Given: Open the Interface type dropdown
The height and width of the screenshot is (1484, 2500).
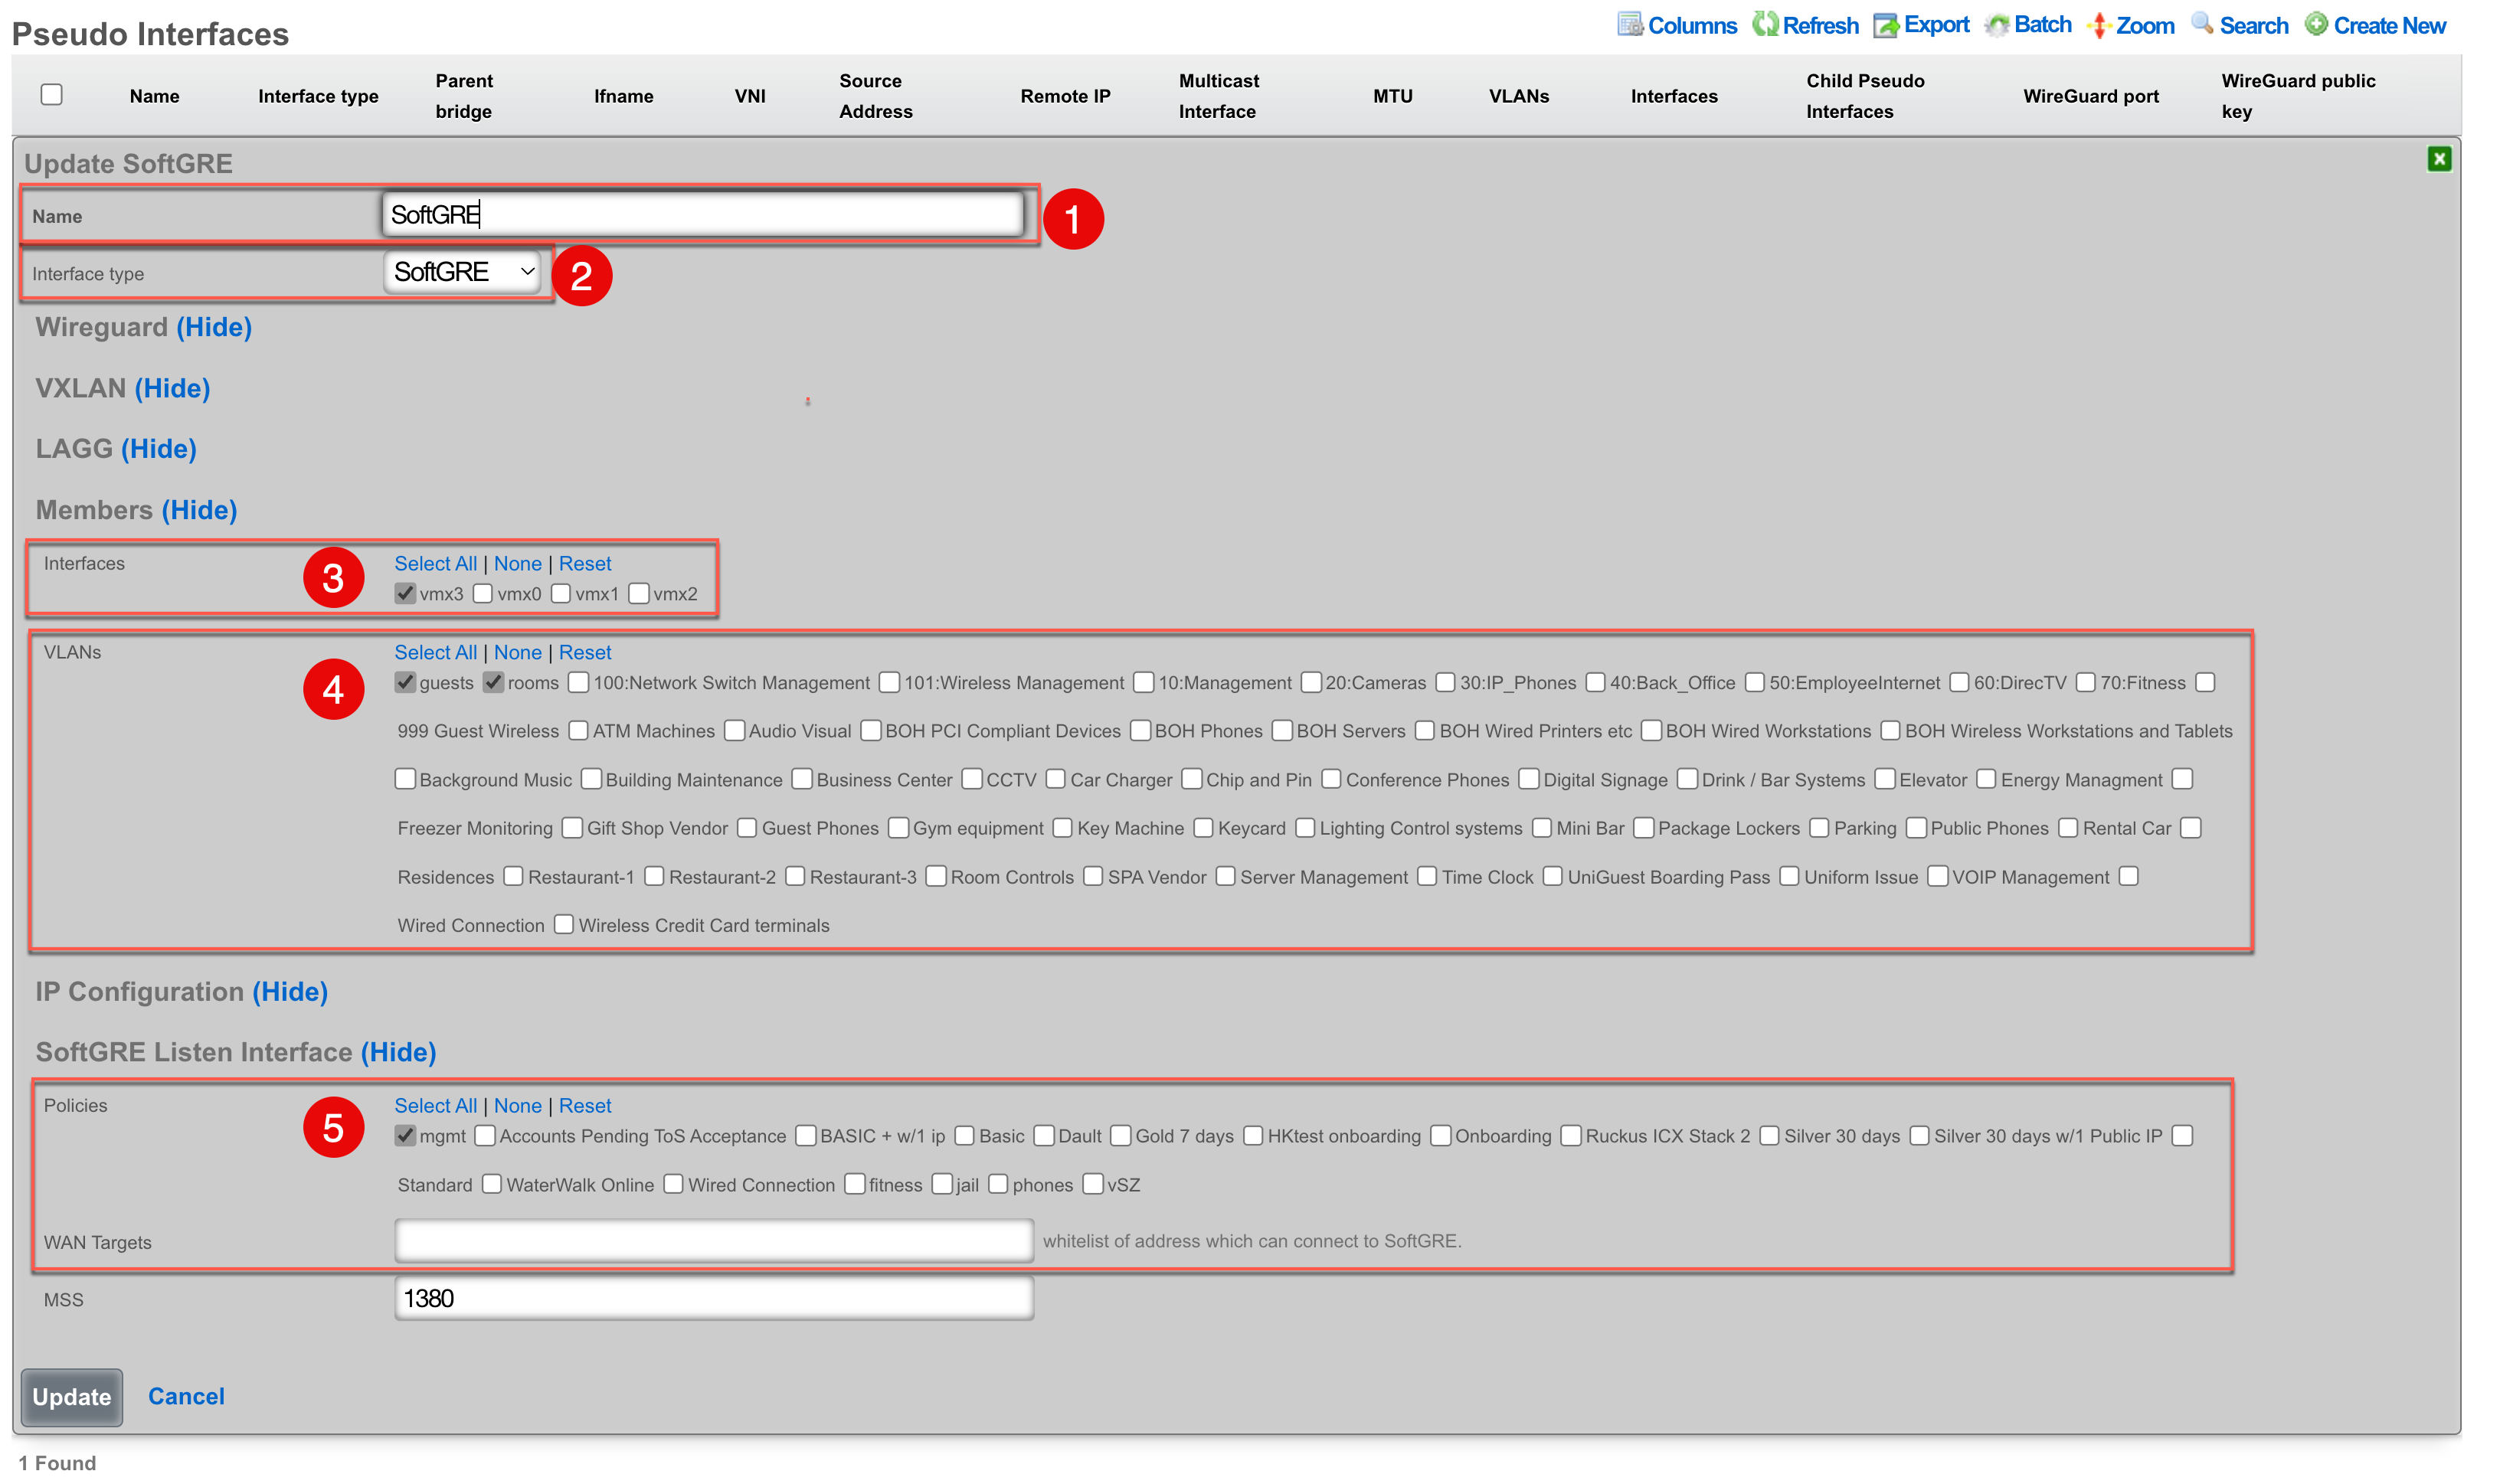Looking at the screenshot, I should coord(463,272).
